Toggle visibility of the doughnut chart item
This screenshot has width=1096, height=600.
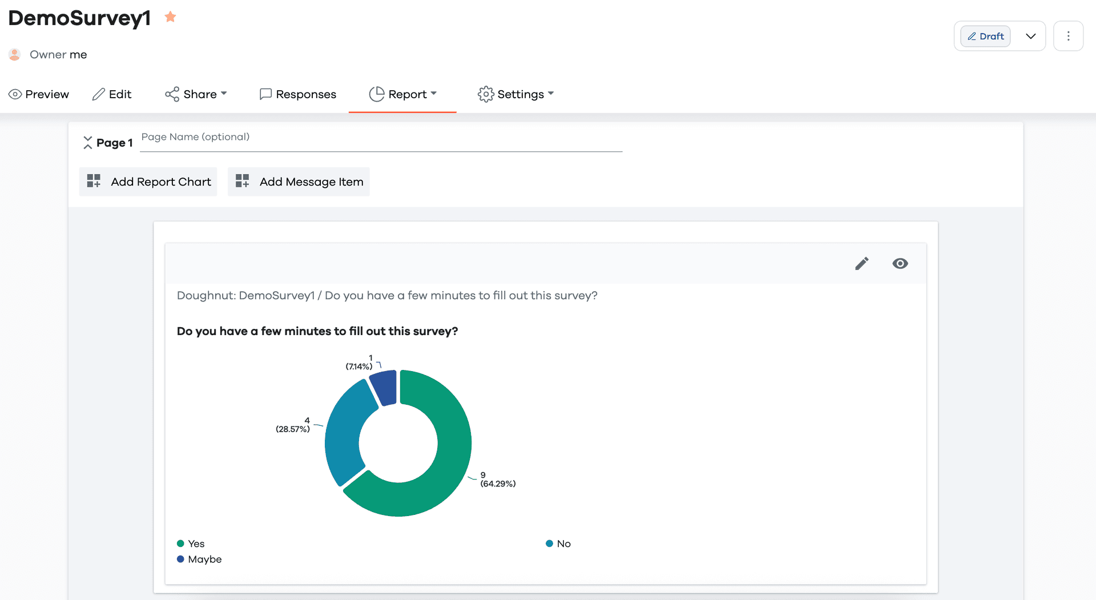point(900,263)
